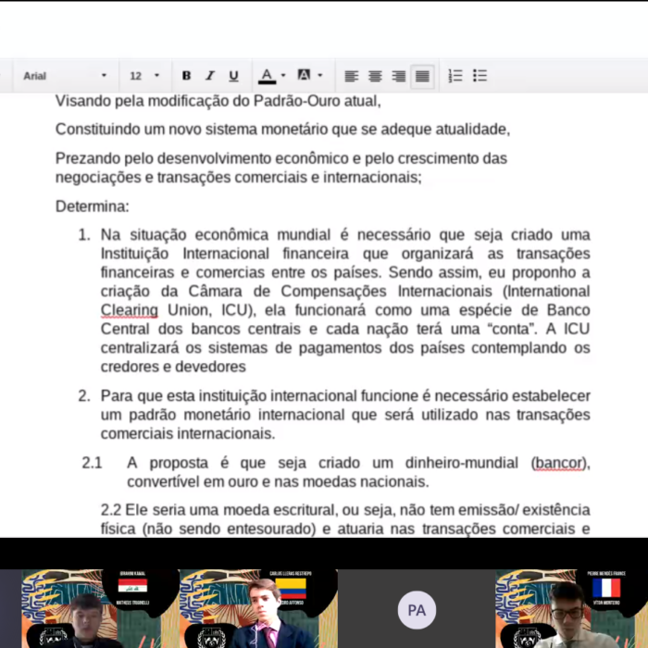
Task: Insert a bulleted list
Action: pyautogui.click(x=480, y=76)
